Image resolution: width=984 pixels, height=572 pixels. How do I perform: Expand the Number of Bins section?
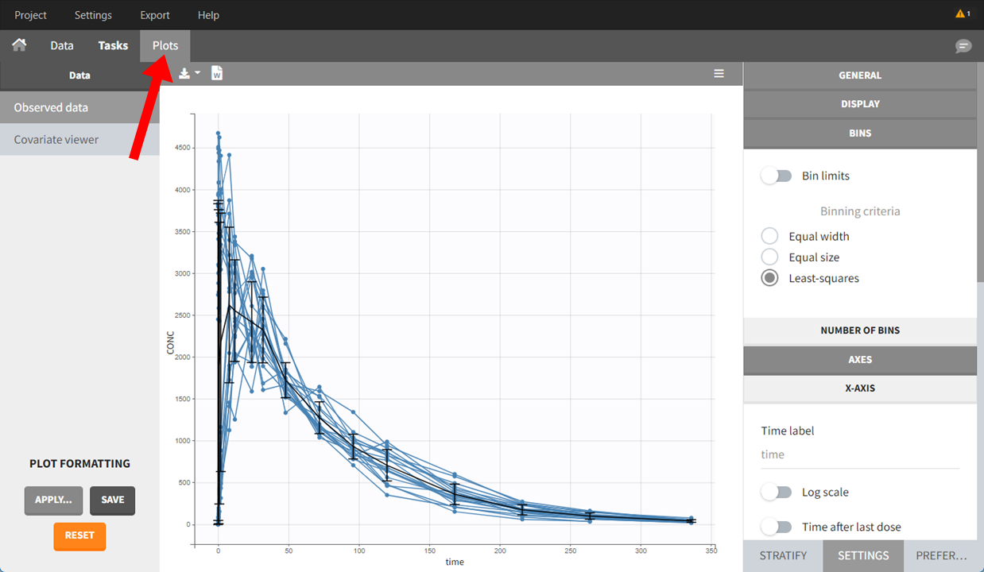tap(859, 330)
